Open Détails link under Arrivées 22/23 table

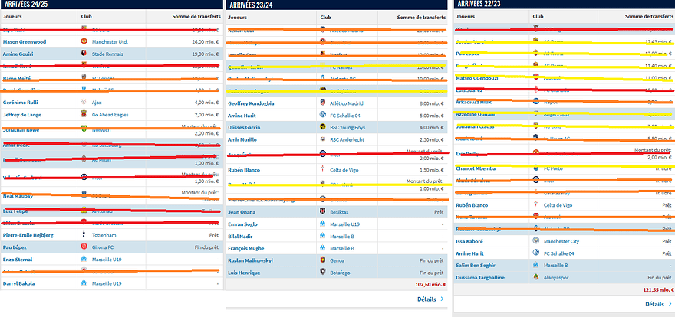pyautogui.click(x=659, y=304)
